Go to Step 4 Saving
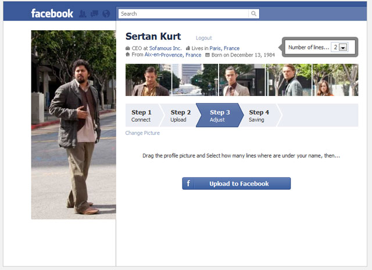This screenshot has width=372, height=270. tap(259, 115)
